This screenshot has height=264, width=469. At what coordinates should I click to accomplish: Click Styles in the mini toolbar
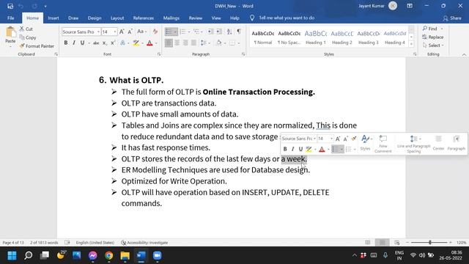coord(365,142)
